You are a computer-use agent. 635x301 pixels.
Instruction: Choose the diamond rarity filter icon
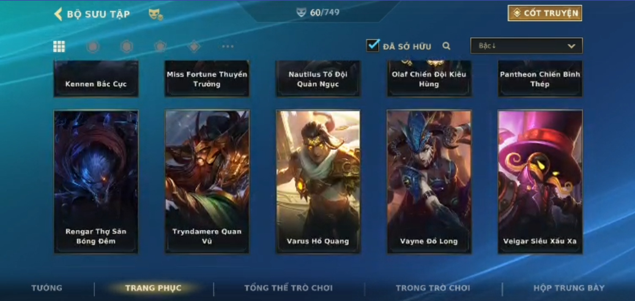coord(195,46)
